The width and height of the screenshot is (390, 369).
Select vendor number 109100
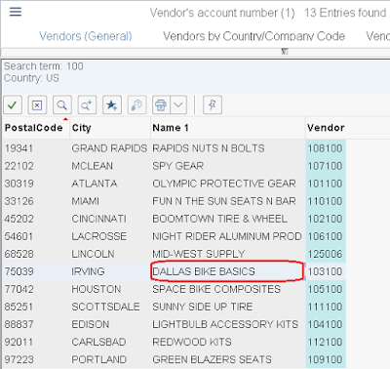click(326, 359)
